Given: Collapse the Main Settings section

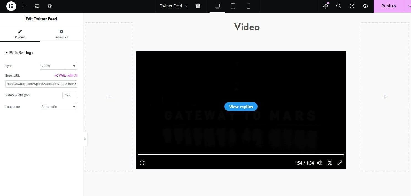Looking at the screenshot, I should click(19, 53).
